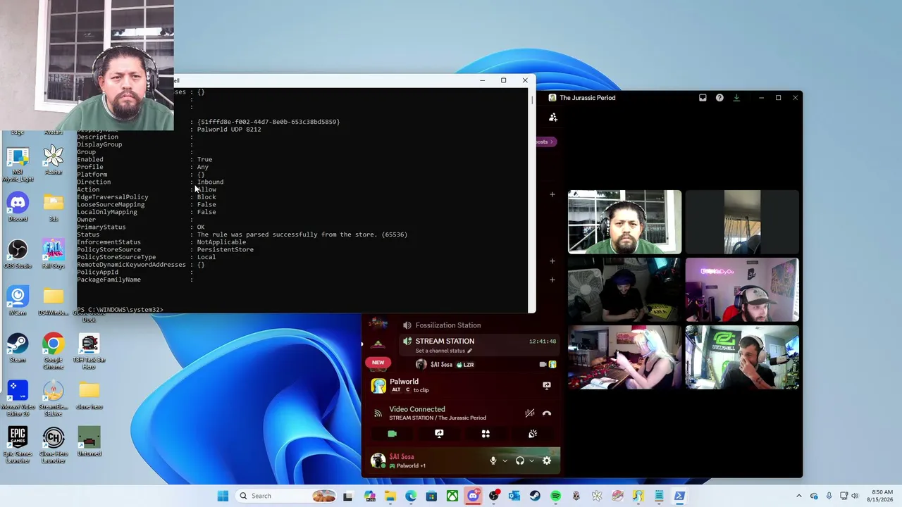Expand audio output options arrow
Screen dimensions: 902x507
pos(531,461)
